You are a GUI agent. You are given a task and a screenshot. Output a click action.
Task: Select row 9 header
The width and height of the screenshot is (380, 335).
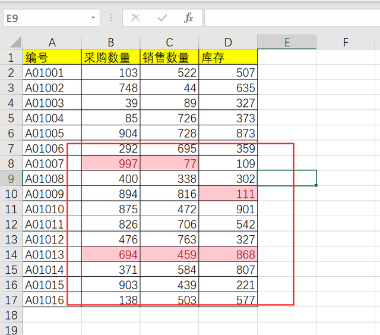coord(11,179)
